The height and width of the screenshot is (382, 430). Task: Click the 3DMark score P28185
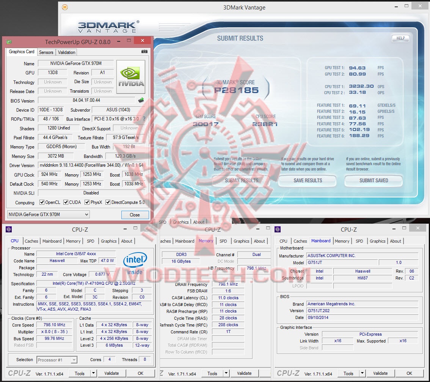pyautogui.click(x=236, y=90)
